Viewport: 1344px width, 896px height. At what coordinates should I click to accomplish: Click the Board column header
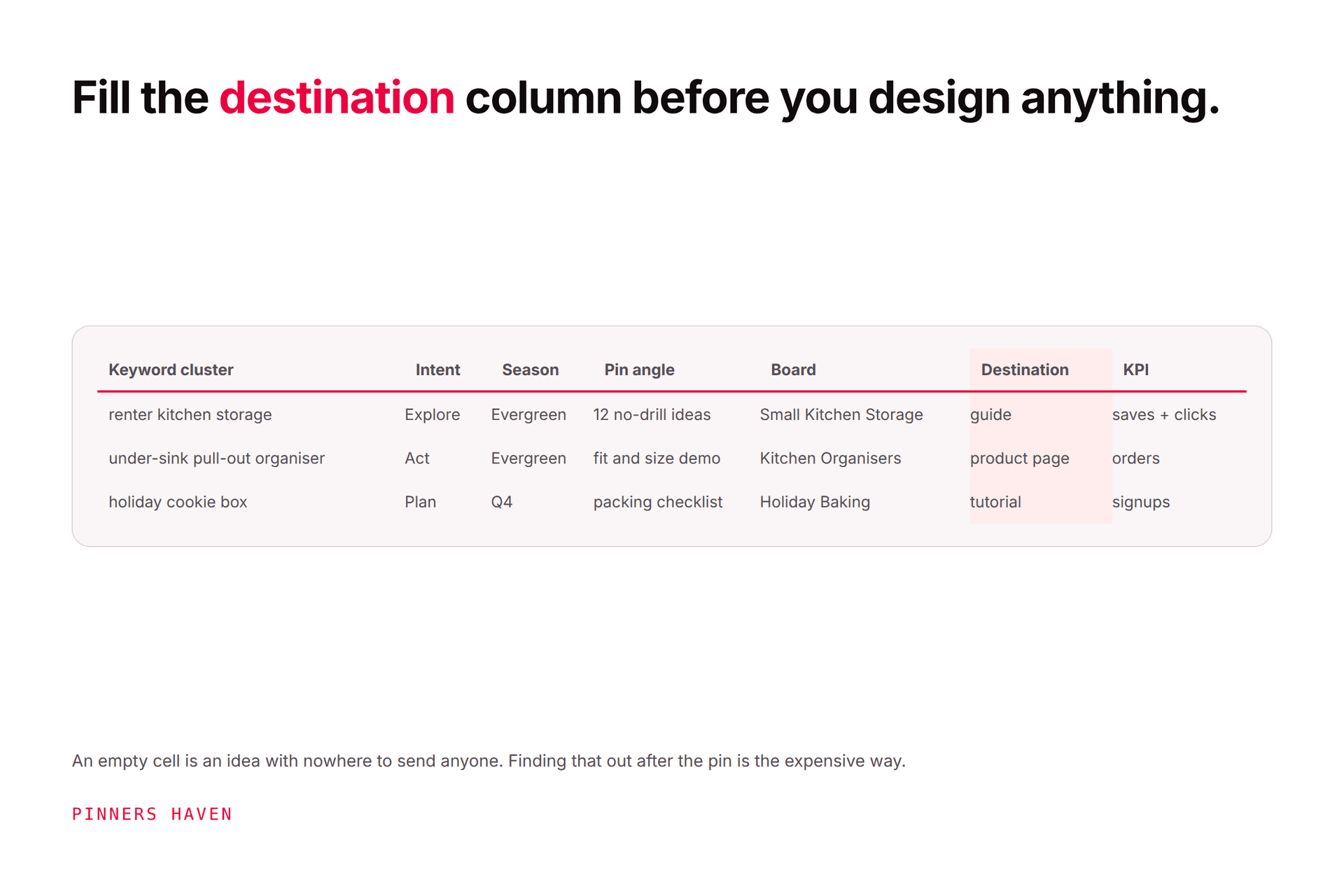pyautogui.click(x=793, y=370)
